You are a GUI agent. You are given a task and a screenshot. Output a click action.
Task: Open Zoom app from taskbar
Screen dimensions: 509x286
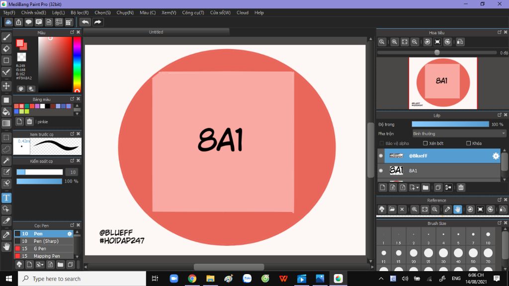click(x=173, y=279)
